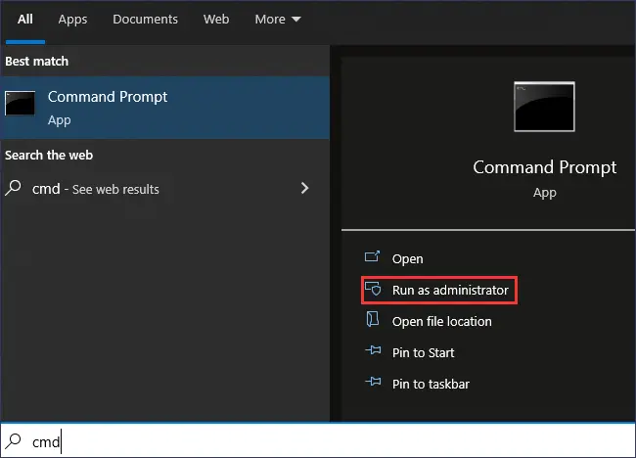The image size is (636, 458).
Task: Choose Run as administrator
Action: (450, 290)
